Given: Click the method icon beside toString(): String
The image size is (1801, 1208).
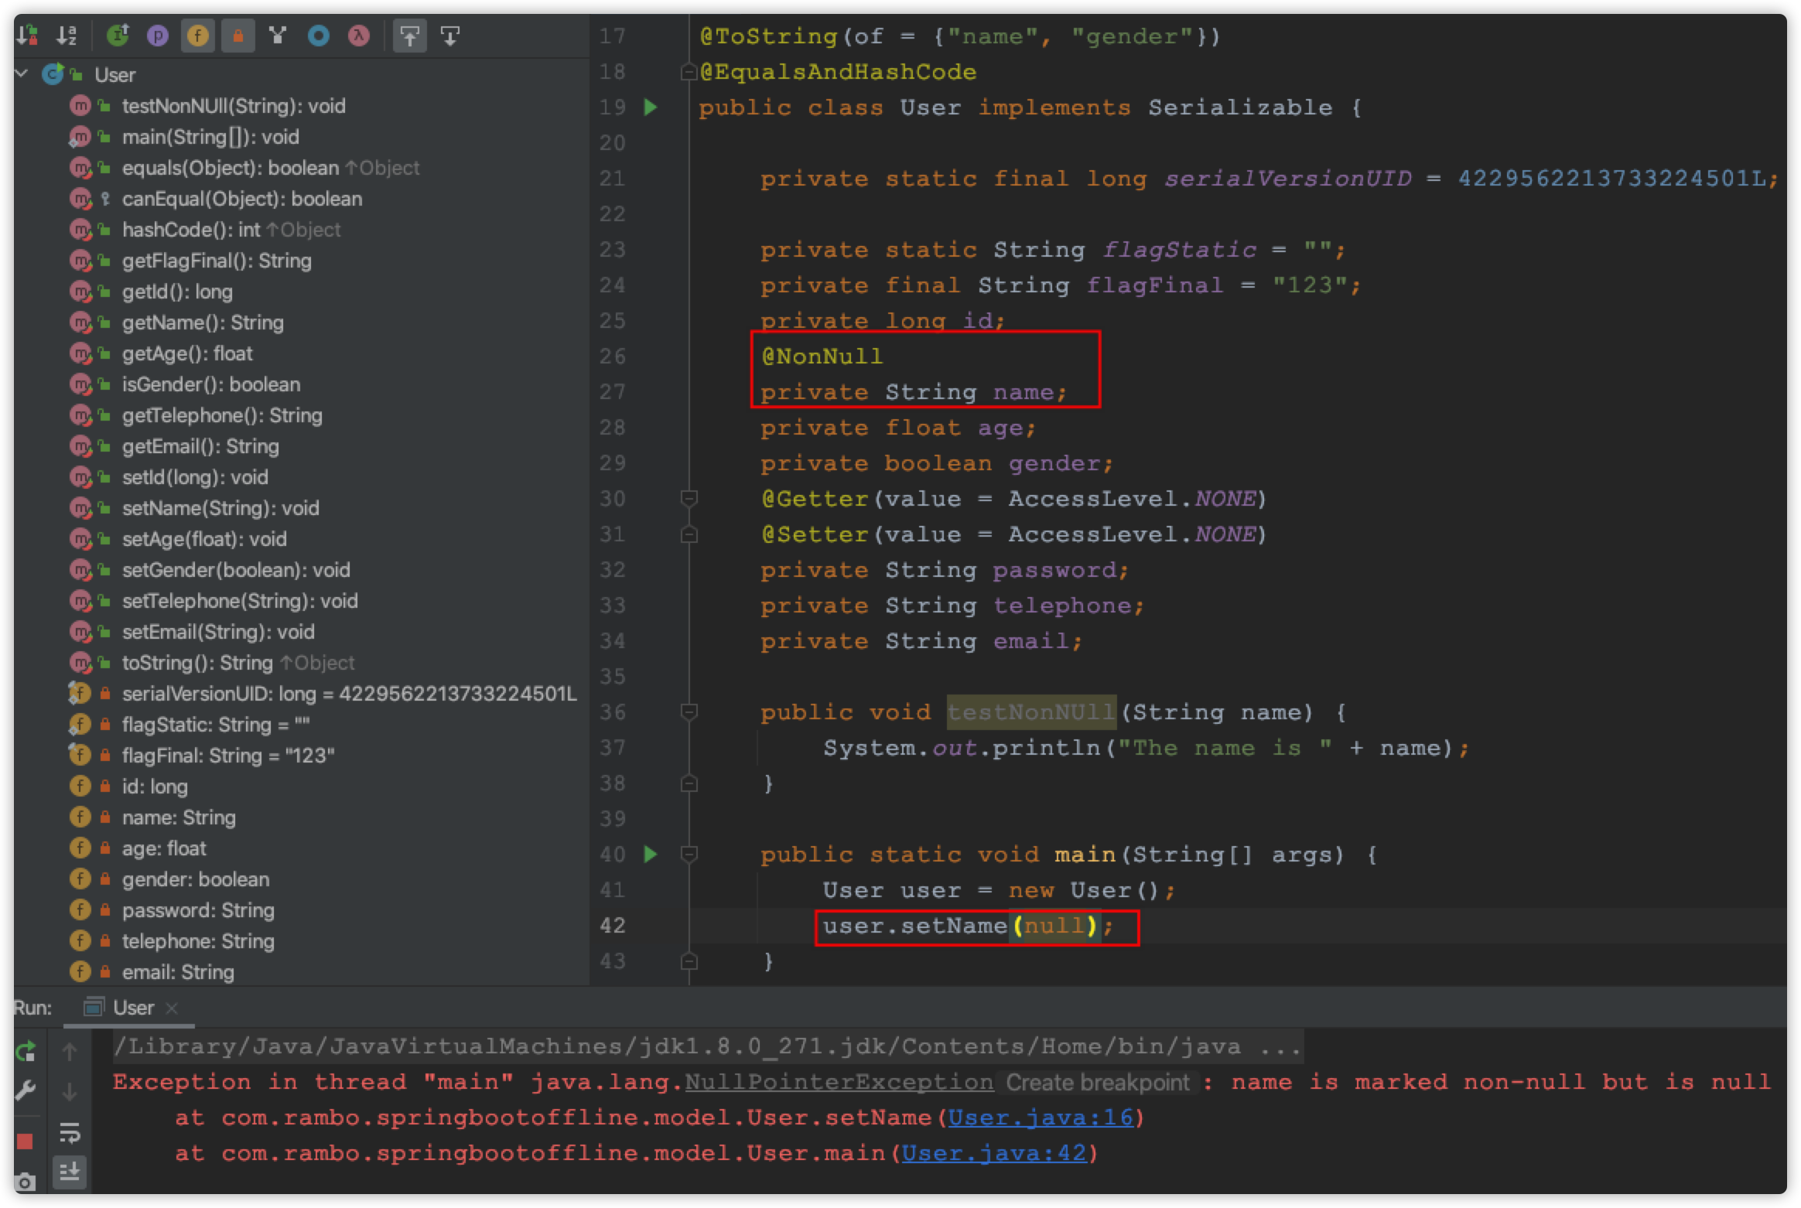Looking at the screenshot, I should tap(80, 662).
